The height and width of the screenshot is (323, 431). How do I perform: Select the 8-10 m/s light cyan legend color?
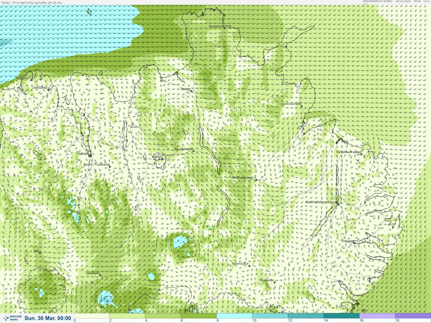(x=234, y=316)
